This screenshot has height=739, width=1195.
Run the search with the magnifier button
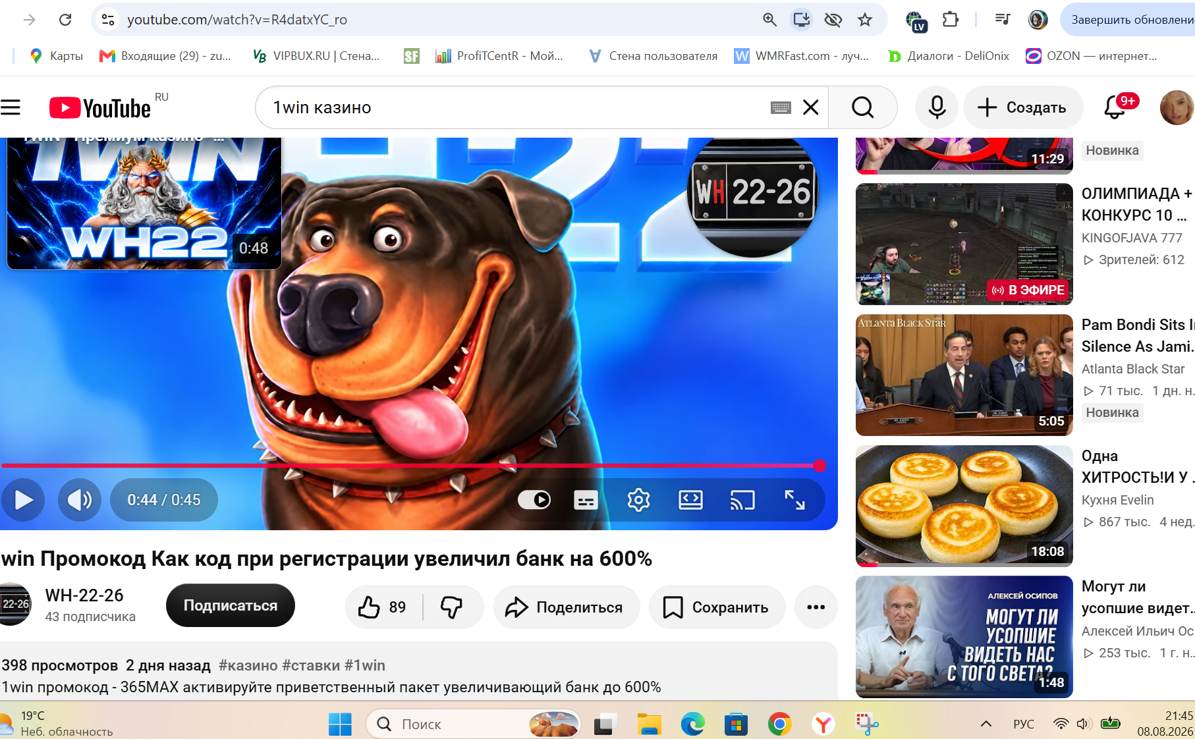pos(862,107)
